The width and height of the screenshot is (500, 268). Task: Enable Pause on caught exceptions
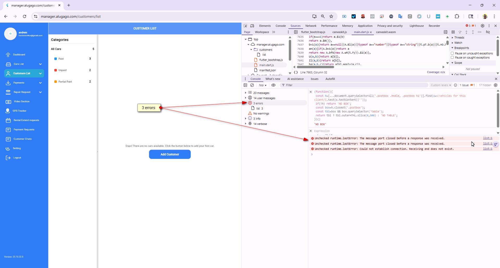click(452, 58)
